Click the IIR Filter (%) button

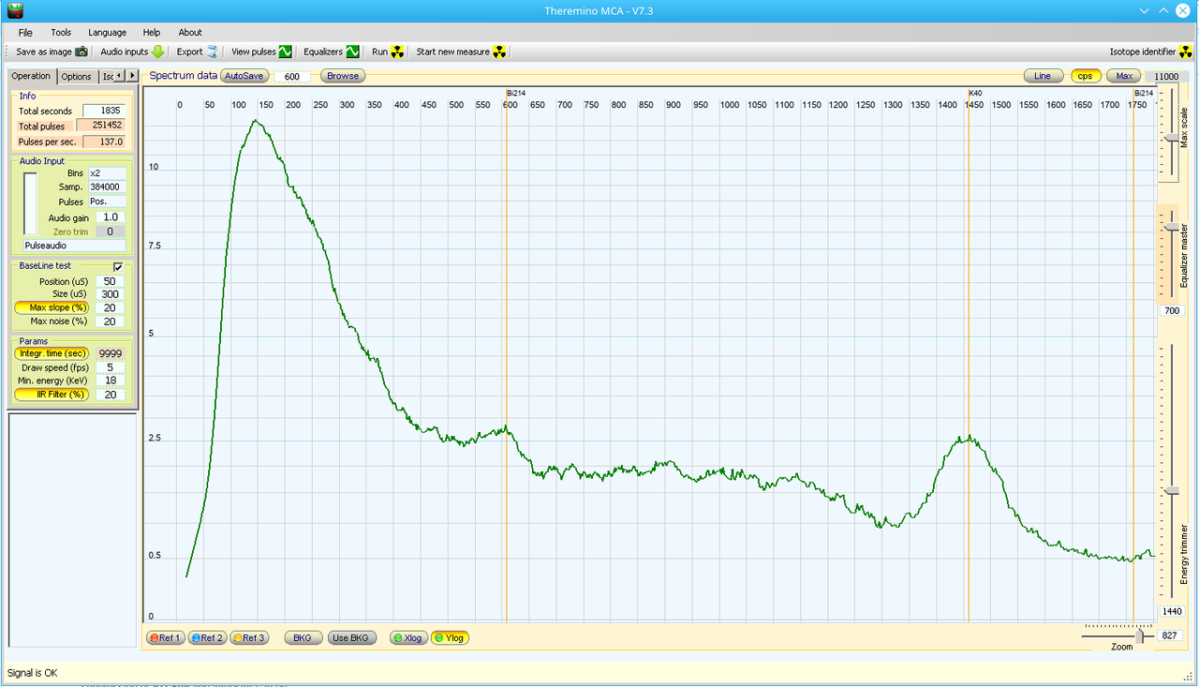[x=52, y=395]
